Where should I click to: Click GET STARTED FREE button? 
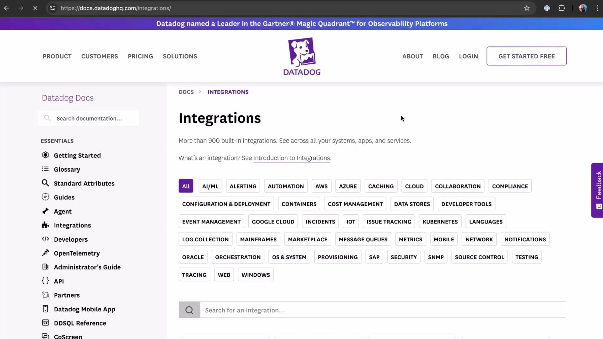click(x=527, y=56)
